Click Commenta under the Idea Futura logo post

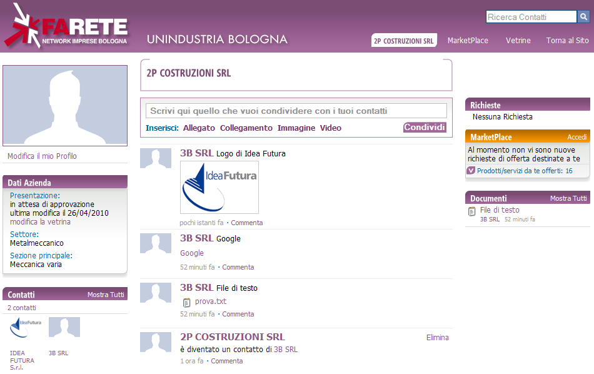pos(246,223)
